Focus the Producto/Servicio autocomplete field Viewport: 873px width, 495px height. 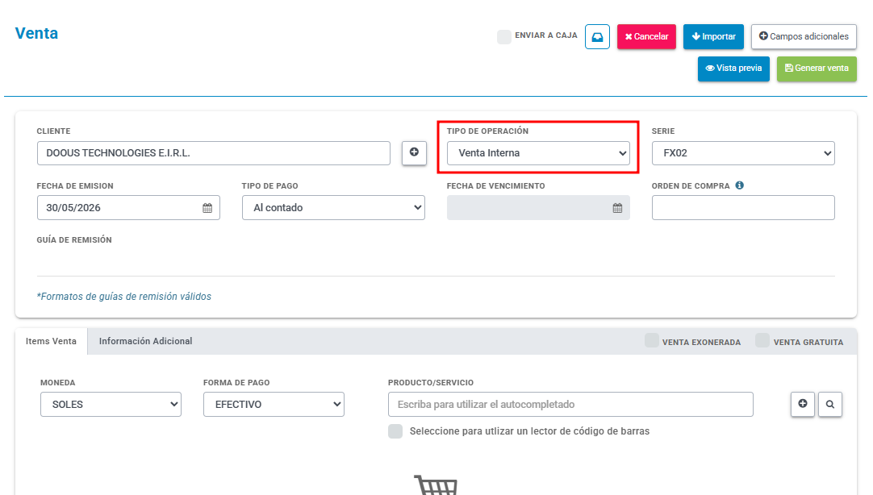(570, 405)
